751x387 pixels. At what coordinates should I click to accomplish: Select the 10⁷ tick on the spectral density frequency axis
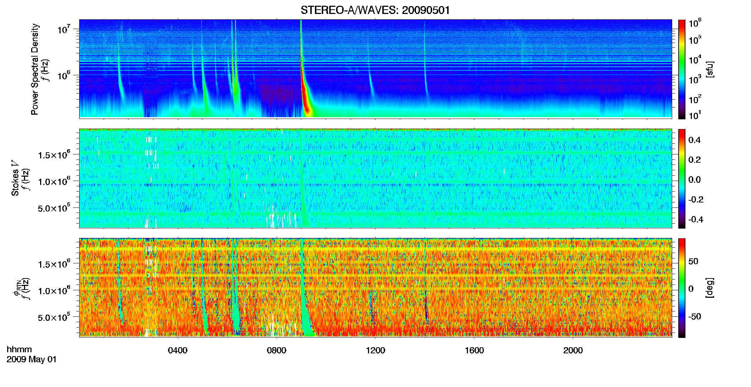(x=63, y=29)
